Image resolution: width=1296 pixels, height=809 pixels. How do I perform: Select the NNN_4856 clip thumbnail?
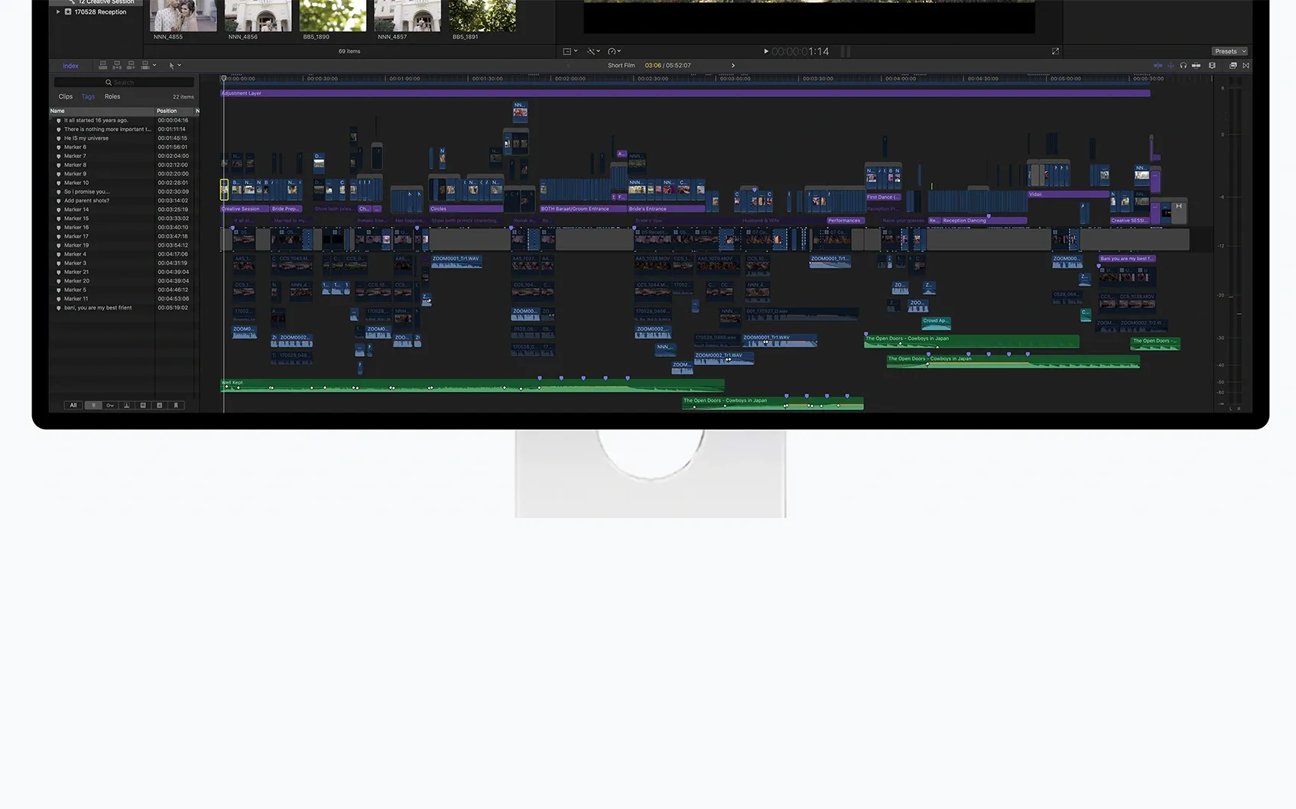(258, 15)
